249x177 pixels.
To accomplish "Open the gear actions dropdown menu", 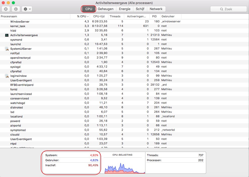I will click(x=27, y=9).
